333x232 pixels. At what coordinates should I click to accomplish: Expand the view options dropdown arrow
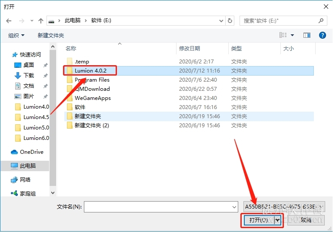click(x=292, y=35)
